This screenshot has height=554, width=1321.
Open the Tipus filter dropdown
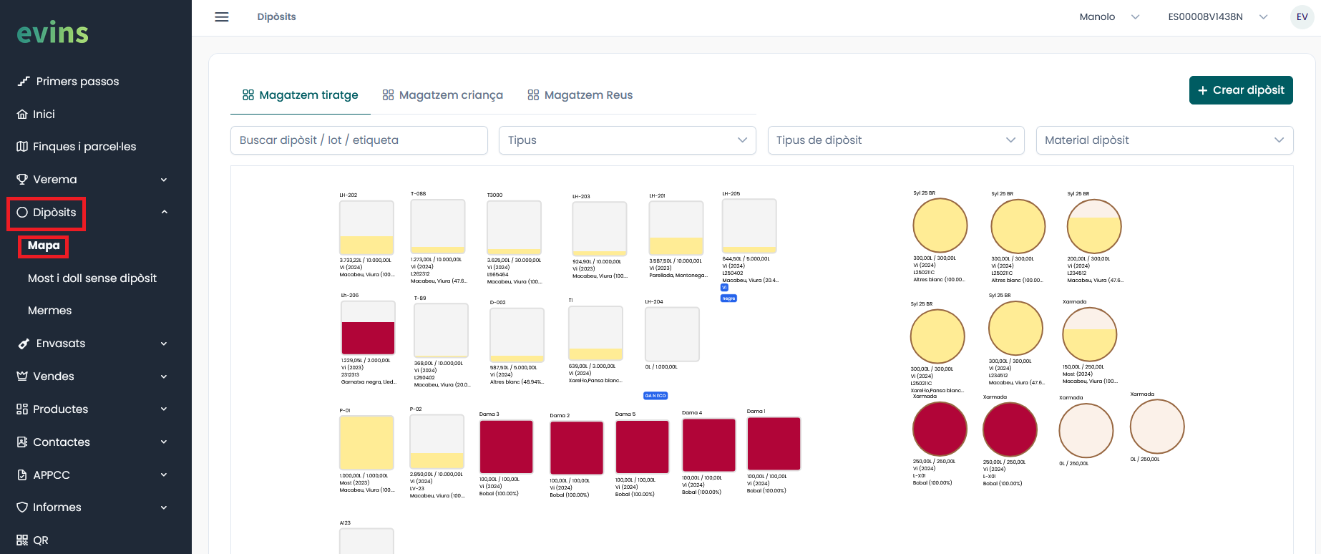point(627,140)
